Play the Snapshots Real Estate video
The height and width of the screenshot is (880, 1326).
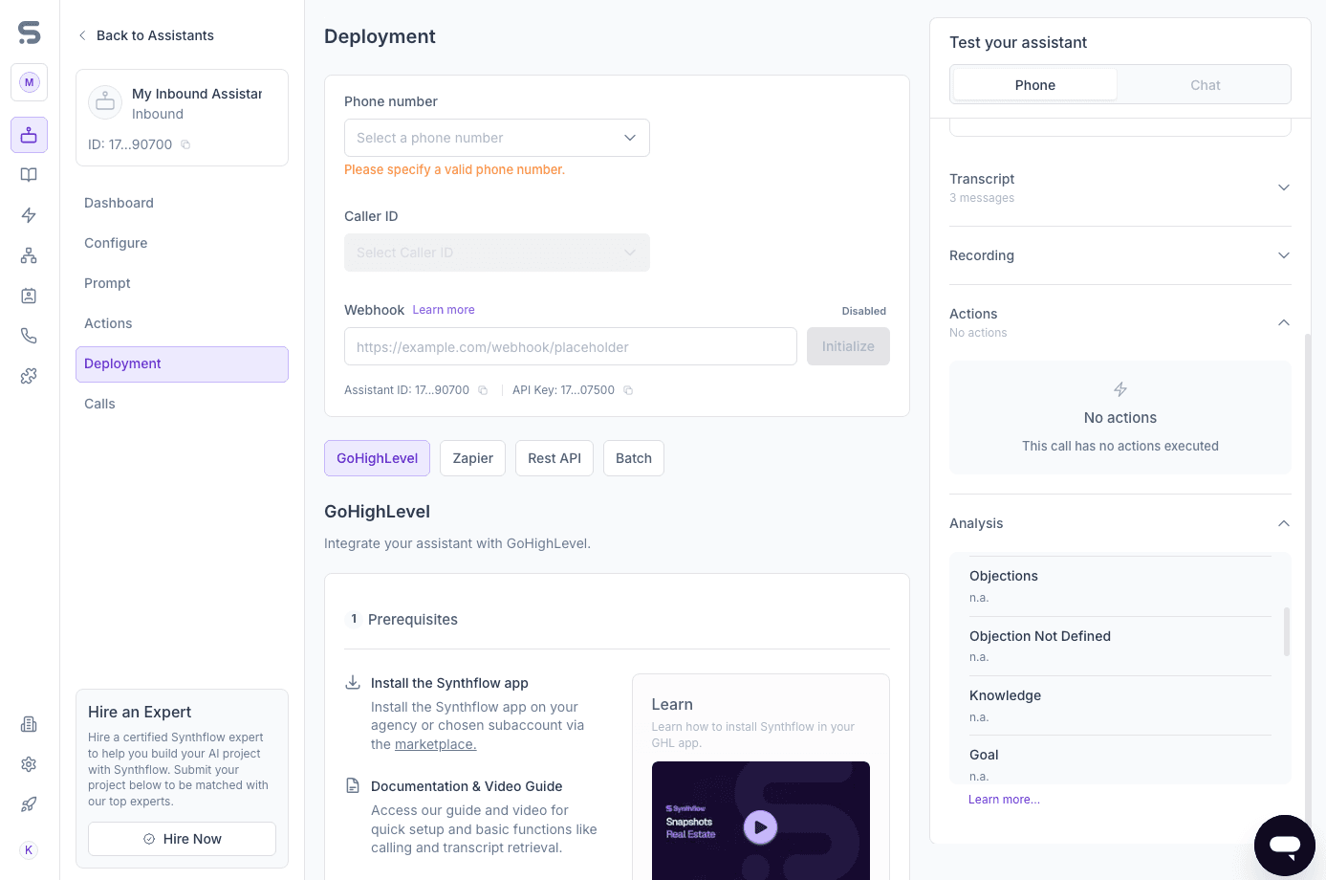[760, 827]
